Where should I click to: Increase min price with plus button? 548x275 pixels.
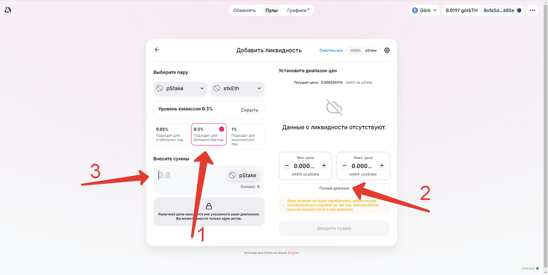(324, 166)
